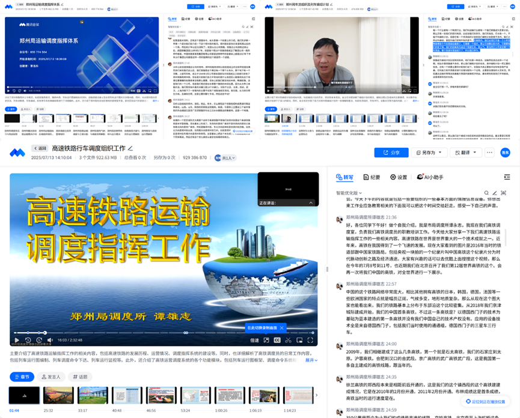The height and width of the screenshot is (418, 520).
Task: Open the AI小助手 tab in the main window
Action: point(430,177)
